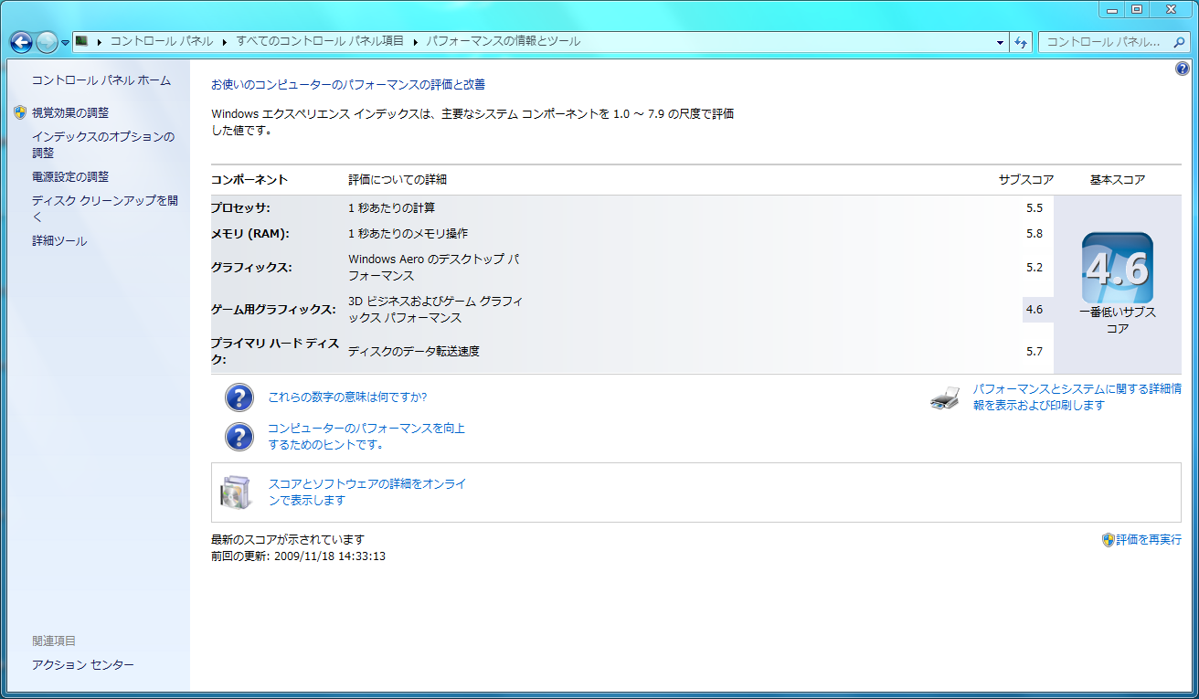Screen dimensions: 1199x699
Task: Select コントロール パネル breadcrumb
Action: [x=161, y=41]
